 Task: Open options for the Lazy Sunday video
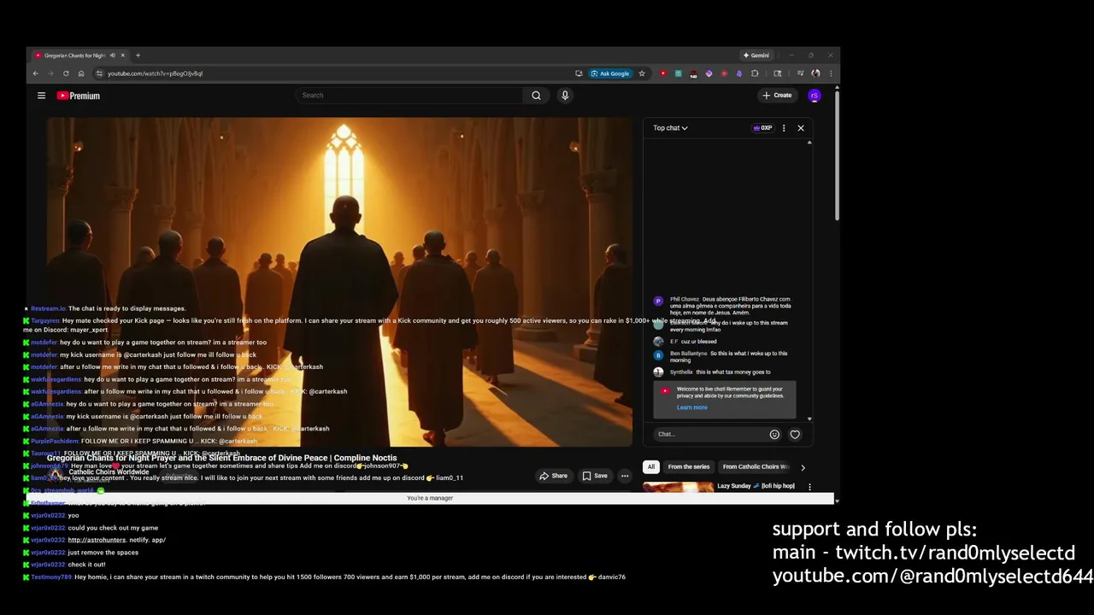point(809,487)
